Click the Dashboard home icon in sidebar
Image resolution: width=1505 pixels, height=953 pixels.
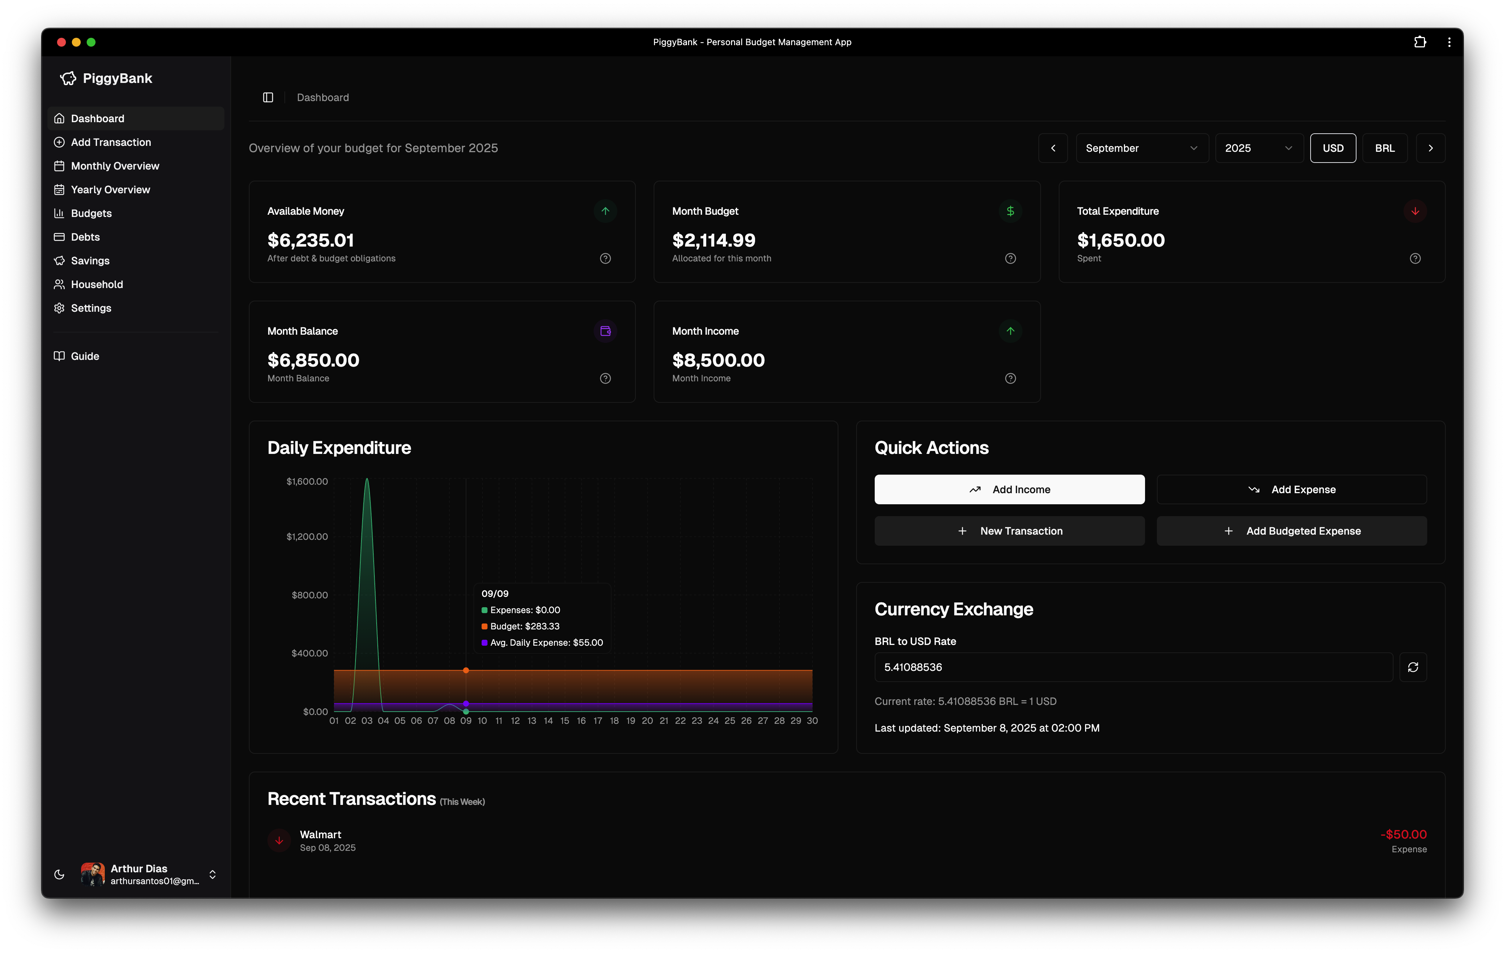coord(59,119)
